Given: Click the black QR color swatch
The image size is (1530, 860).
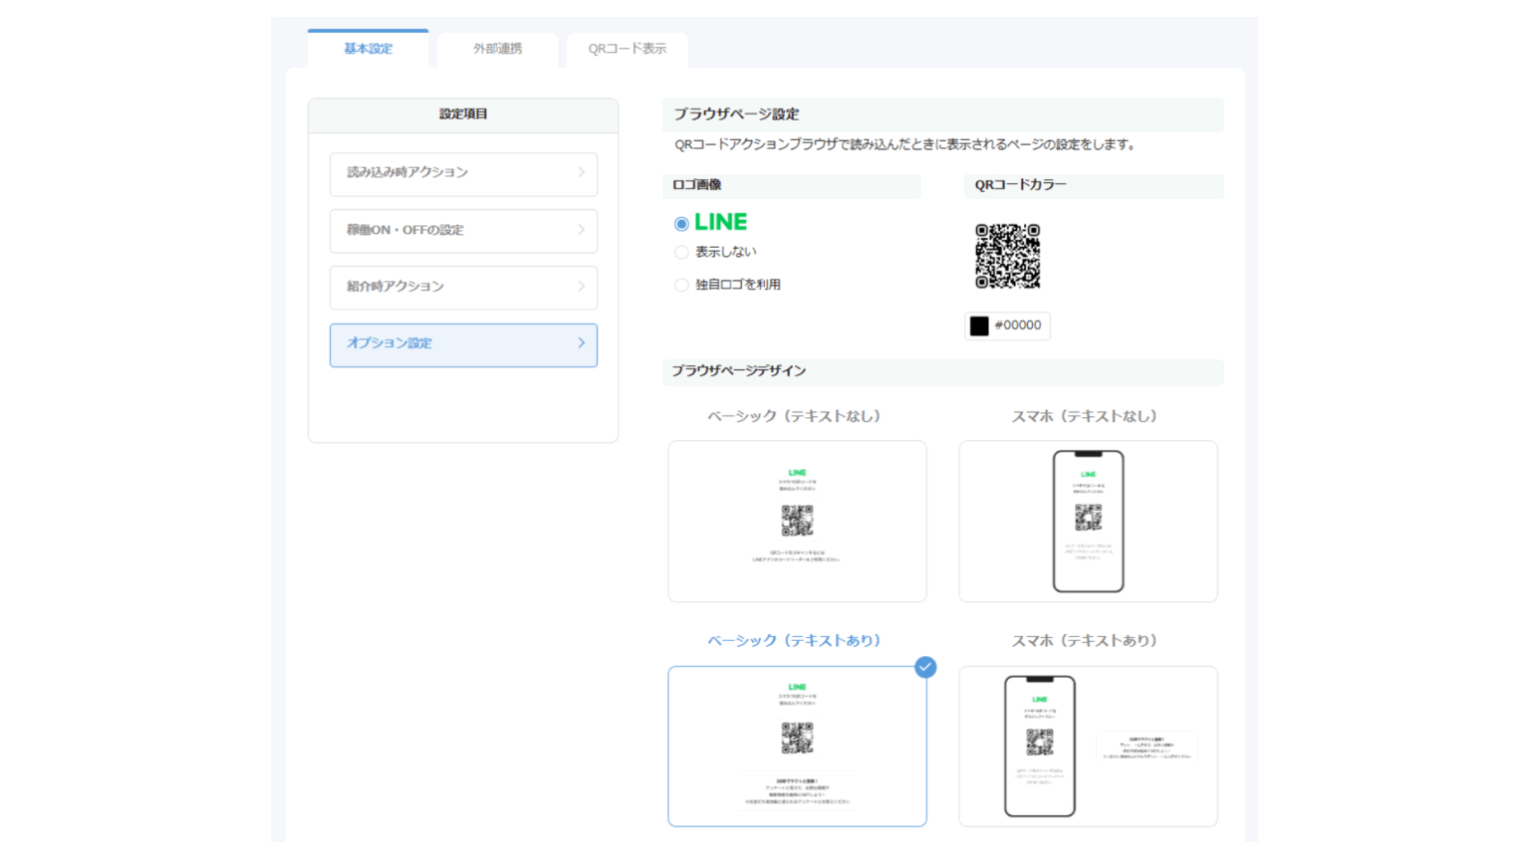Looking at the screenshot, I should point(979,325).
